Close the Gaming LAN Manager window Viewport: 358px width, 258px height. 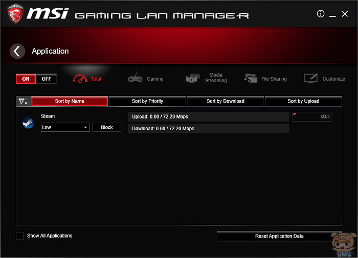[x=345, y=14]
